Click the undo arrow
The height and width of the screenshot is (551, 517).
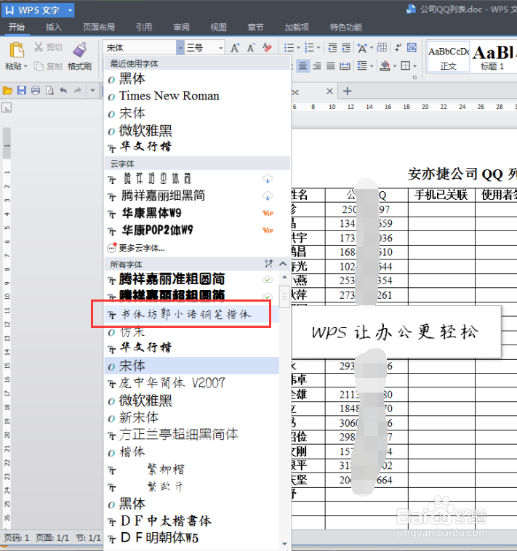pos(63,91)
